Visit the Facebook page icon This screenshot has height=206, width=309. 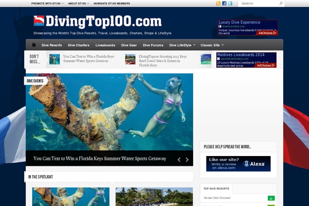(x=224, y=4)
